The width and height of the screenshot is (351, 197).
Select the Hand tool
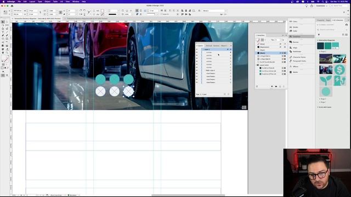3,53
